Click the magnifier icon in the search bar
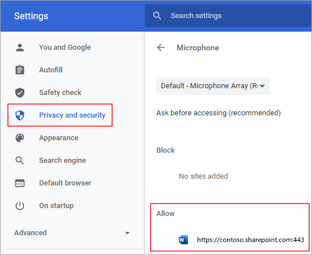 click(157, 16)
